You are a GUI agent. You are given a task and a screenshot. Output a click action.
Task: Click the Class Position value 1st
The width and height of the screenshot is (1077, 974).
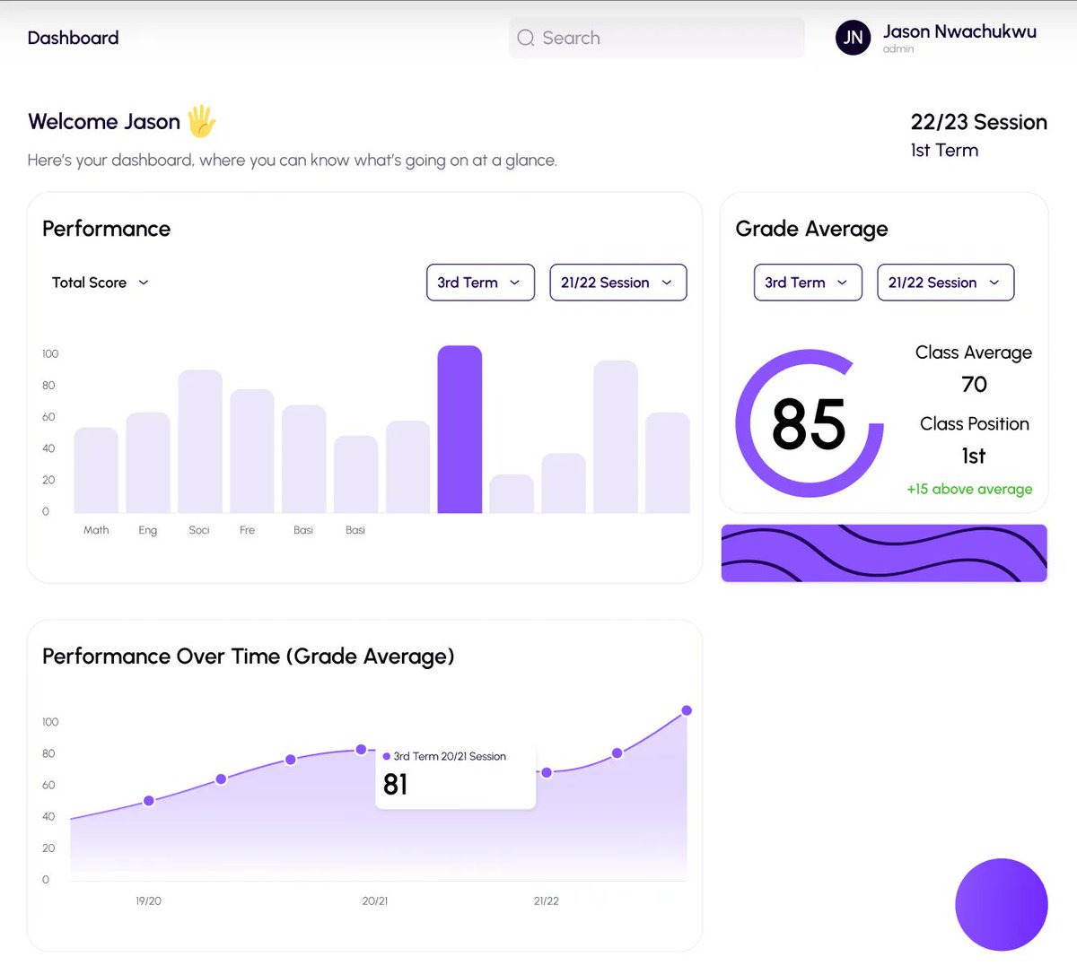coord(974,456)
